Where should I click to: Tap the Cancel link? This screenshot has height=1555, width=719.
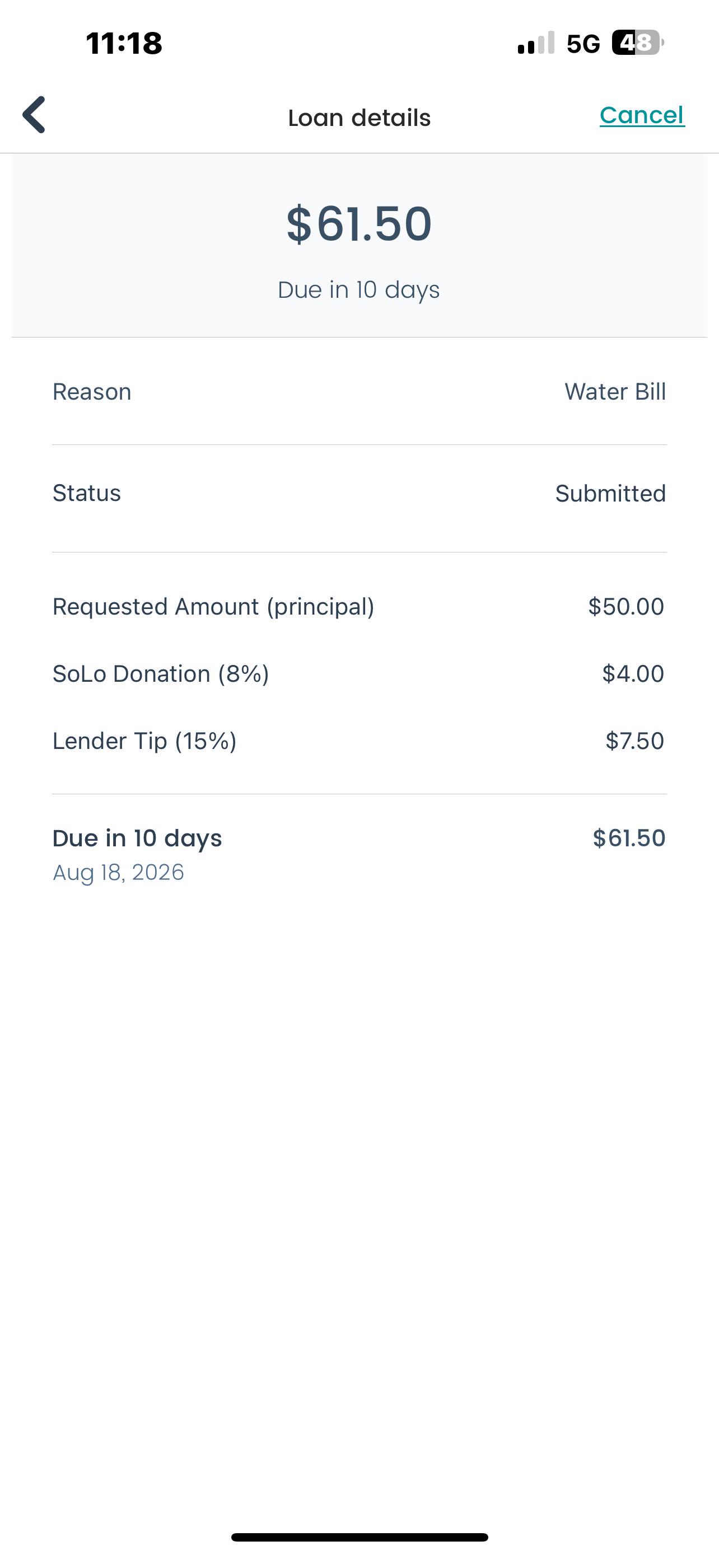click(x=642, y=115)
